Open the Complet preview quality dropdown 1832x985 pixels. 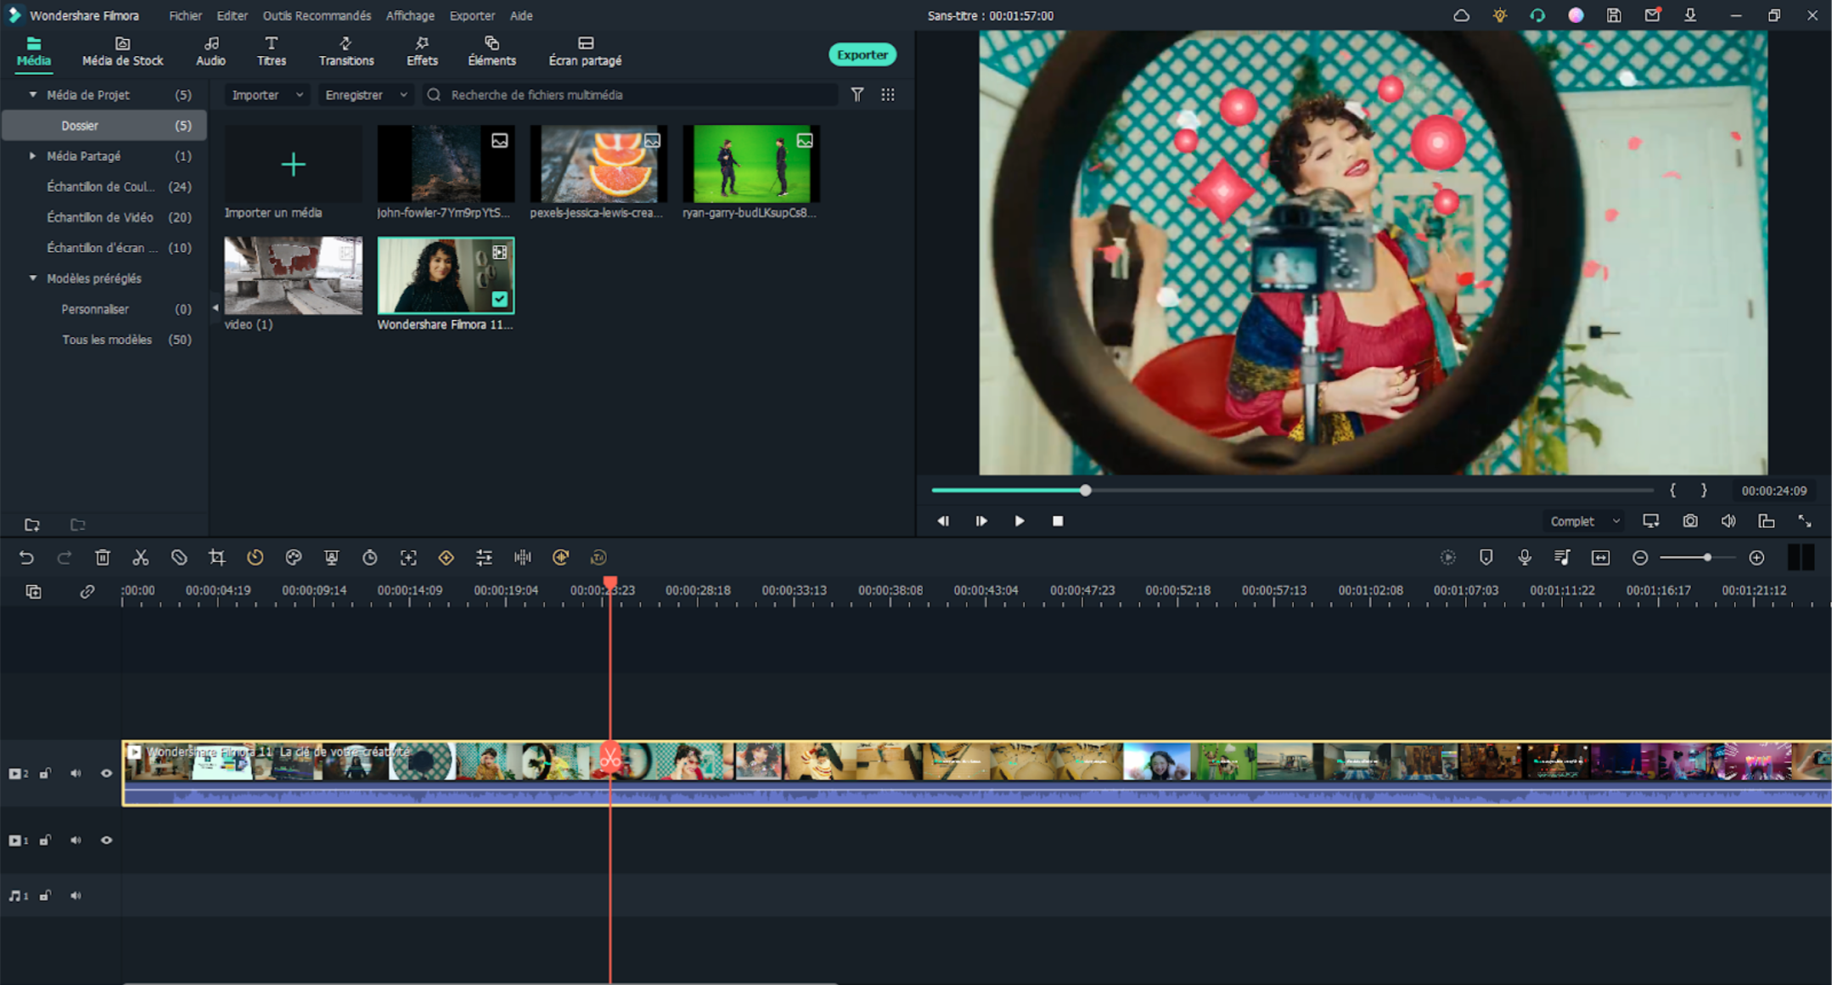[1582, 521]
